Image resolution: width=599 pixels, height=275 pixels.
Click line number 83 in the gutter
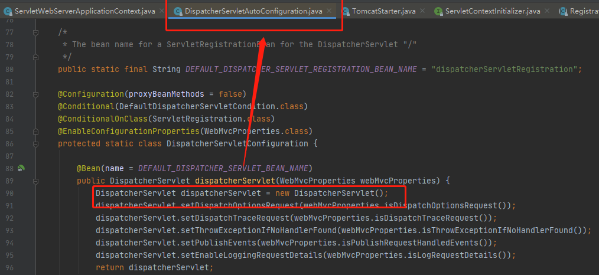pos(9,106)
